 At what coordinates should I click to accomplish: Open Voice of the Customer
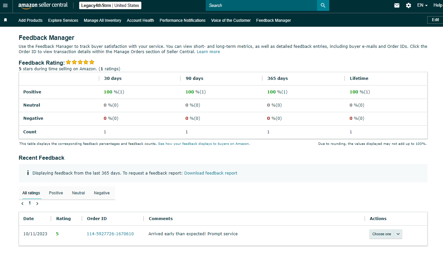(x=231, y=20)
